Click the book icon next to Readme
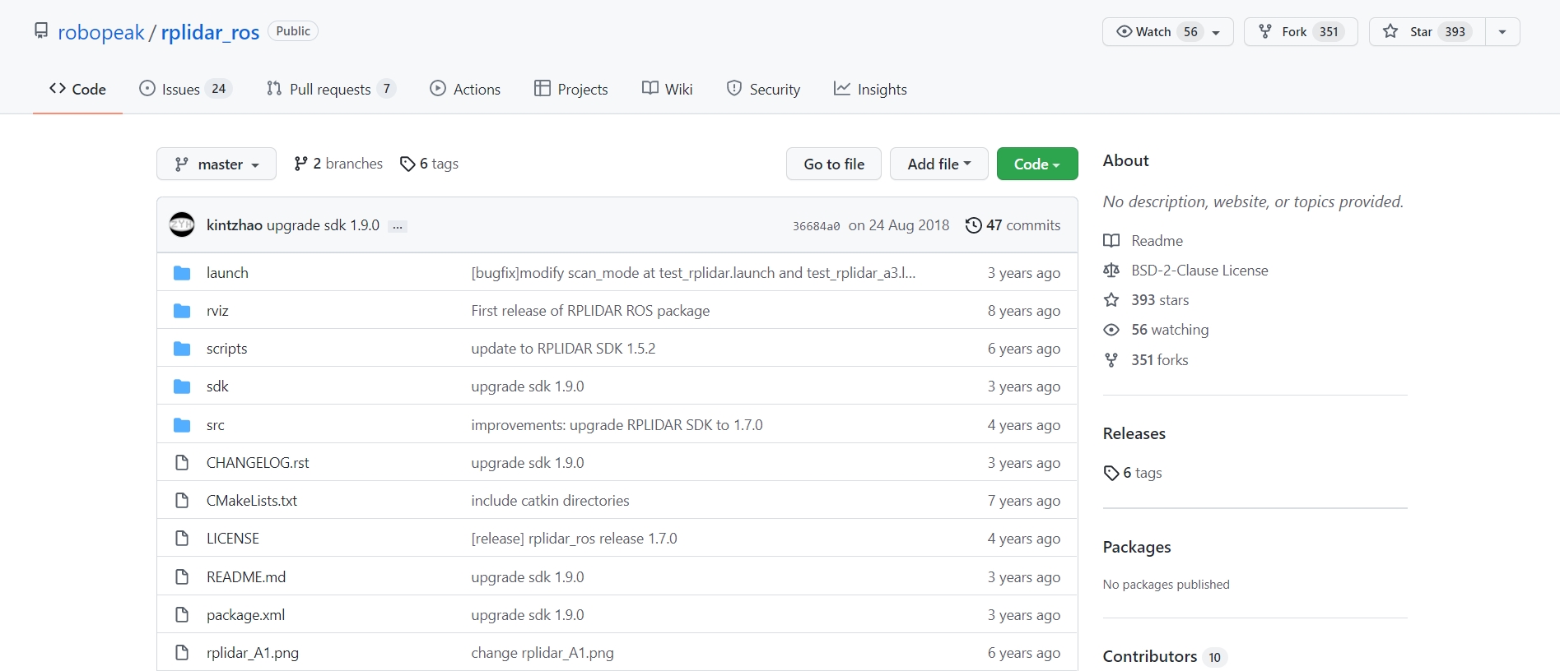 coord(1111,241)
